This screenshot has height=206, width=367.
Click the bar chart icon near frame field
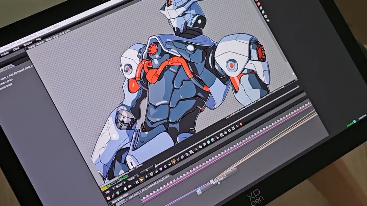(x=156, y=171)
